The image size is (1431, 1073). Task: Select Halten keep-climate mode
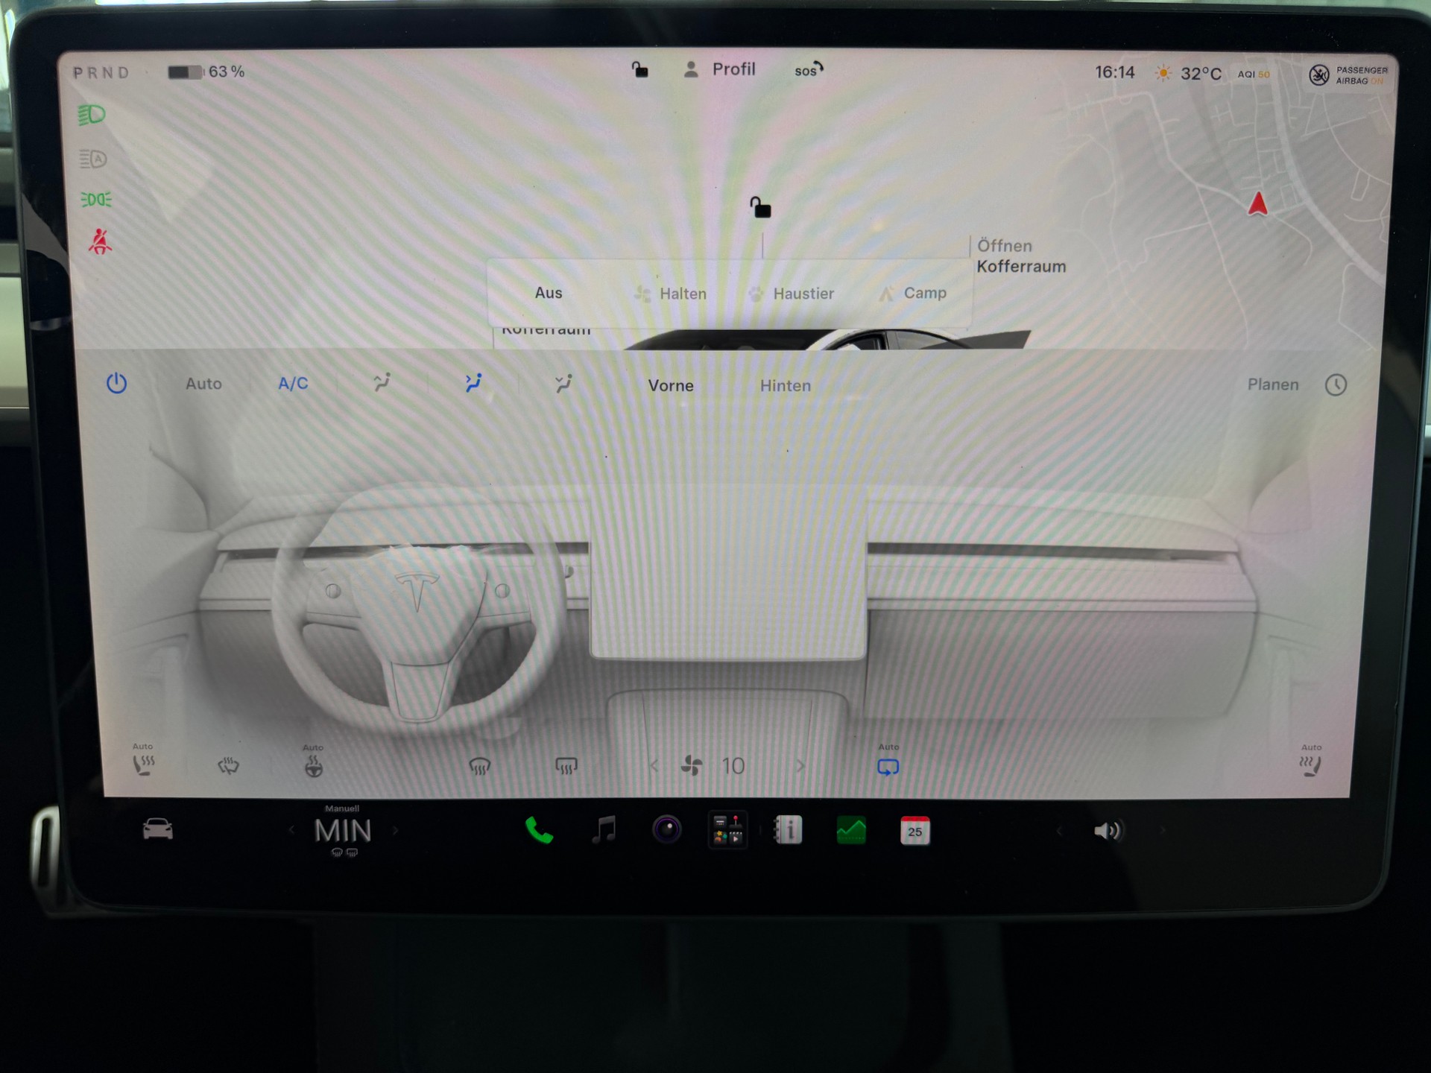pos(670,294)
